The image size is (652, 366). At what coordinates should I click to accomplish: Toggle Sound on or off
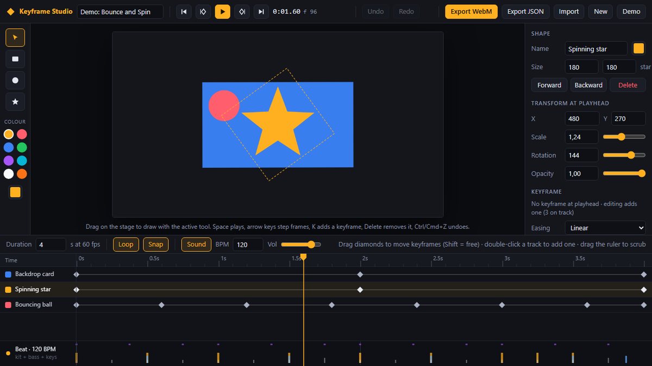tap(196, 245)
